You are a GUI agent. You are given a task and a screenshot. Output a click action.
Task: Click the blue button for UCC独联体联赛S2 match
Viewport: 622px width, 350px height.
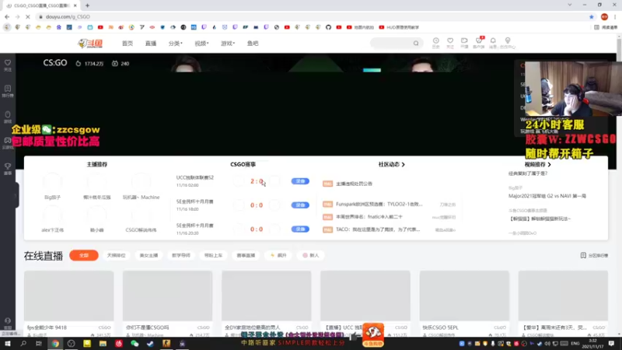point(300,181)
